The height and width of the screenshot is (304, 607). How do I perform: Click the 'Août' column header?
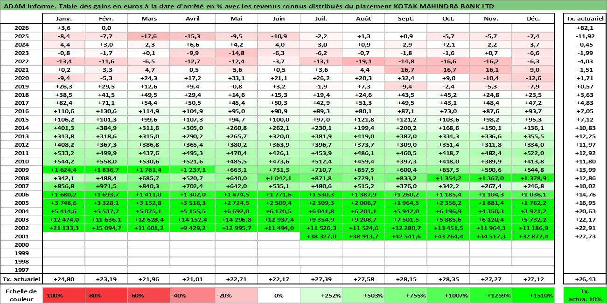coord(363,19)
